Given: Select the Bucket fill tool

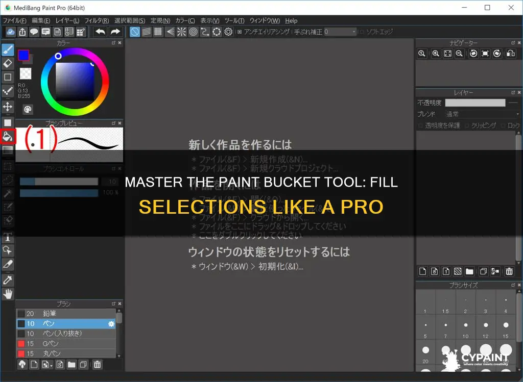Looking at the screenshot, I should click(x=8, y=136).
